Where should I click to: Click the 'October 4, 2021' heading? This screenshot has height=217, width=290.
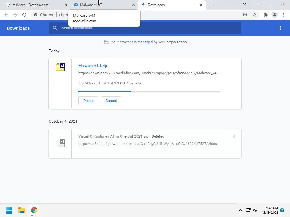(x=63, y=121)
